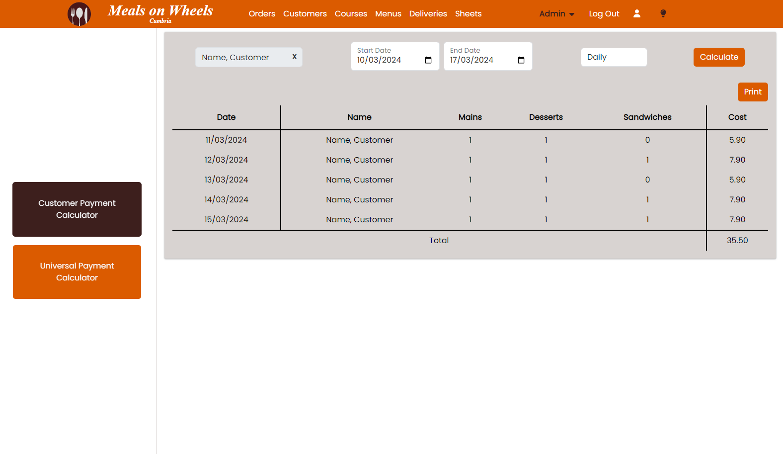Open the user profile icon

[637, 14]
